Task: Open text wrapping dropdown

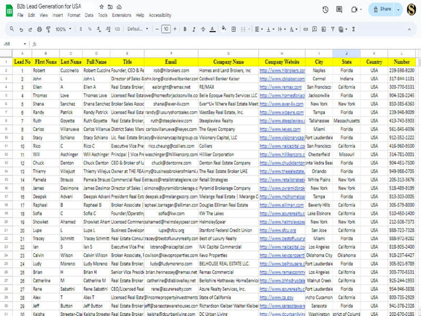Action: click(282, 29)
